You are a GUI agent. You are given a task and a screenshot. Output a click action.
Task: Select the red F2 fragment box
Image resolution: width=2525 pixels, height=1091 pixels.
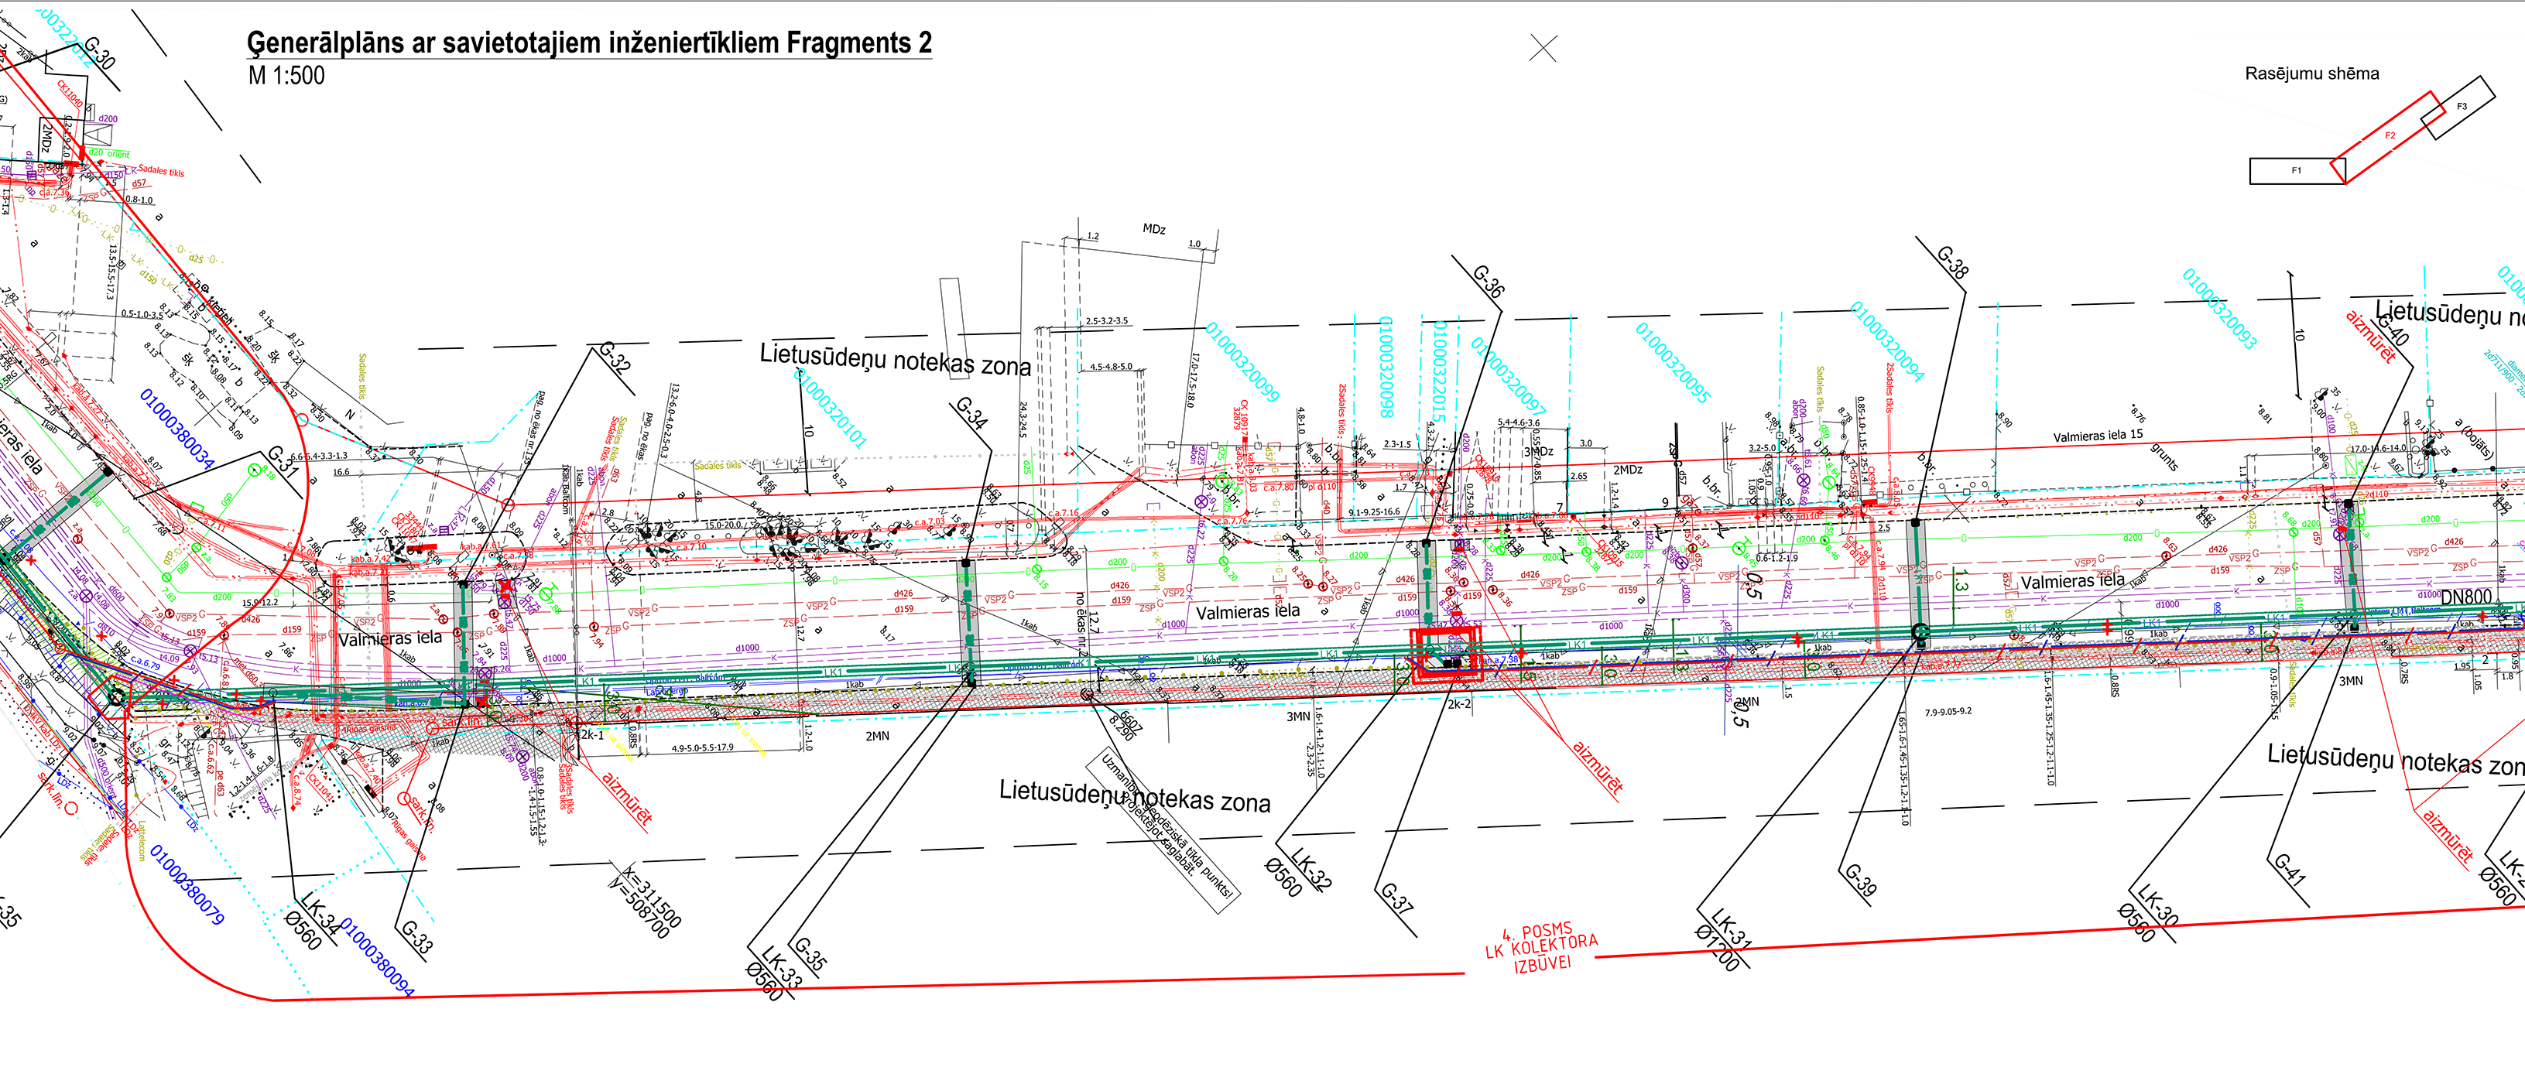tap(2388, 136)
